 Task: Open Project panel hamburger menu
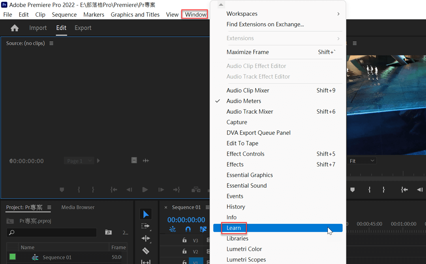pyautogui.click(x=49, y=207)
